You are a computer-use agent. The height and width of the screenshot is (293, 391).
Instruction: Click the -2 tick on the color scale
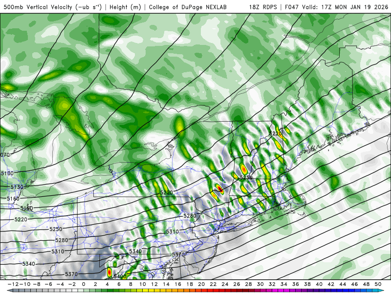[x=72, y=284]
